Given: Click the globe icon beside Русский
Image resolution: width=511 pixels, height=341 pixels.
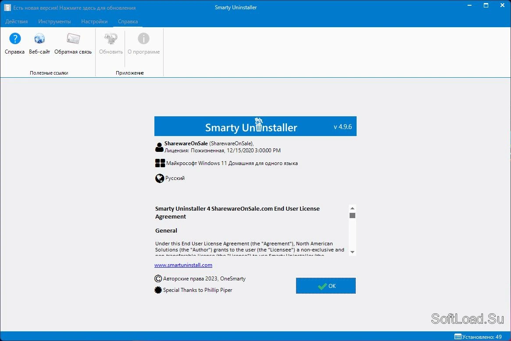Looking at the screenshot, I should click(x=160, y=178).
